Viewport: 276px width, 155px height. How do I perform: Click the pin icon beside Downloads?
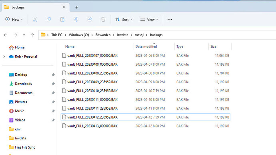click(53, 84)
